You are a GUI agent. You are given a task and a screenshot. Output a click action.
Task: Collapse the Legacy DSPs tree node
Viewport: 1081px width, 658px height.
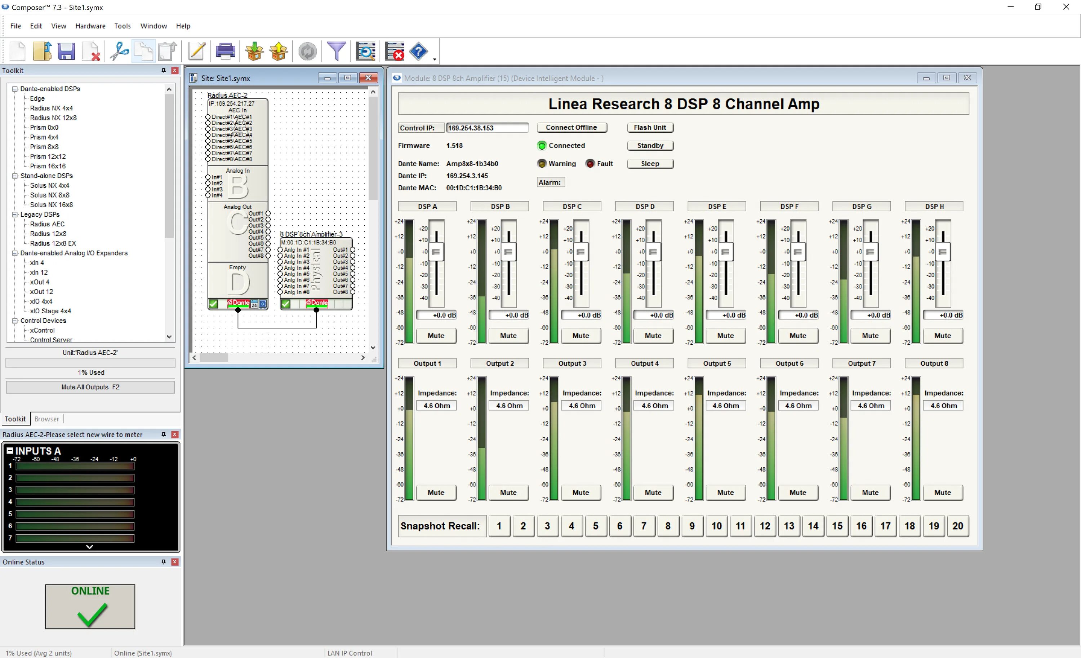tap(15, 214)
